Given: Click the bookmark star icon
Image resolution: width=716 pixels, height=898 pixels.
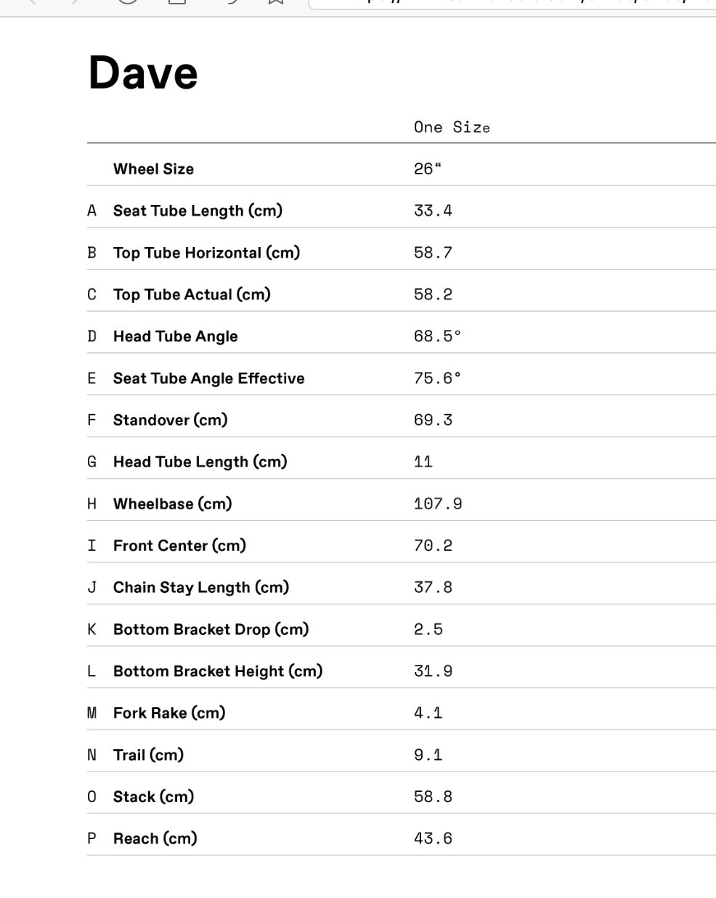Looking at the screenshot, I should 275,2.
